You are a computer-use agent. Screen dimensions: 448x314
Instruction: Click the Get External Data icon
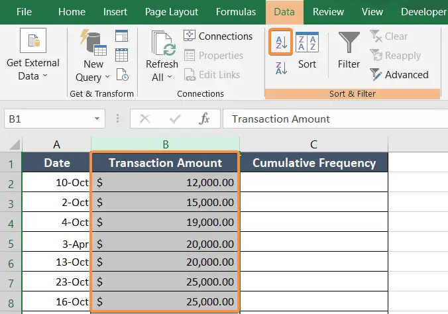[x=33, y=40]
